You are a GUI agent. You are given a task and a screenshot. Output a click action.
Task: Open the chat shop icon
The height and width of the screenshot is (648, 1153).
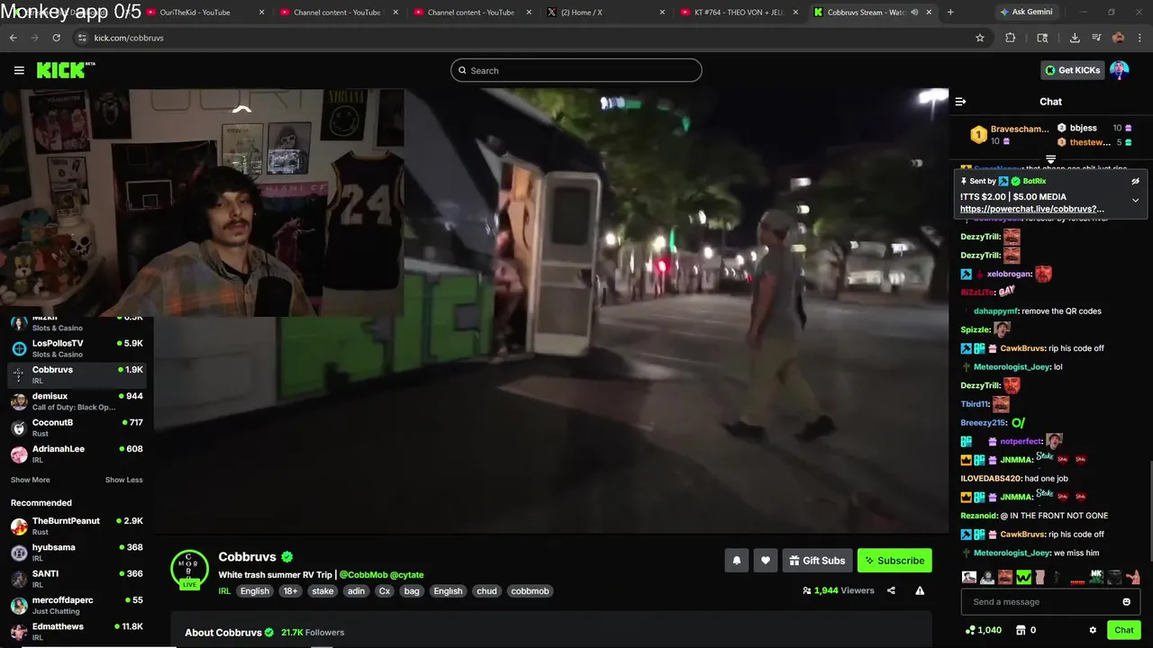[x=1021, y=630]
